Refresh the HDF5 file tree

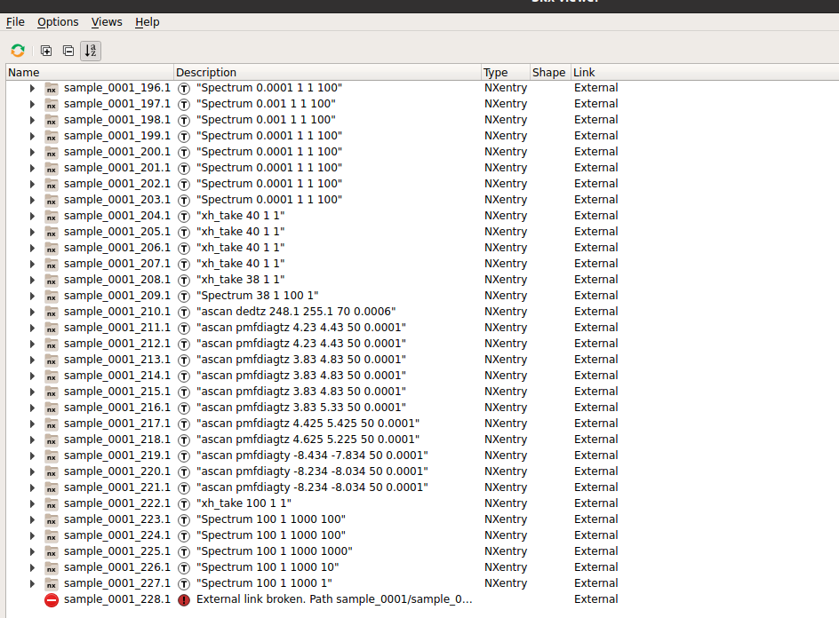[17, 51]
